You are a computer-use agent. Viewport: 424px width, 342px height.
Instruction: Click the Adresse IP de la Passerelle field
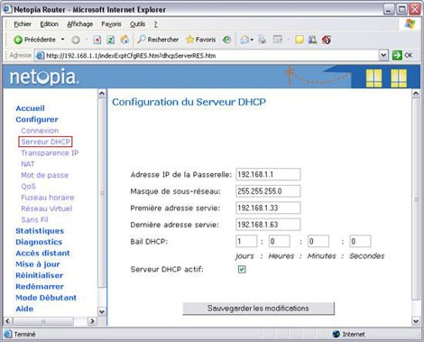pyautogui.click(x=268, y=174)
